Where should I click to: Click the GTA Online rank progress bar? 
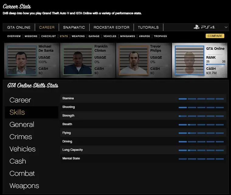point(216,64)
